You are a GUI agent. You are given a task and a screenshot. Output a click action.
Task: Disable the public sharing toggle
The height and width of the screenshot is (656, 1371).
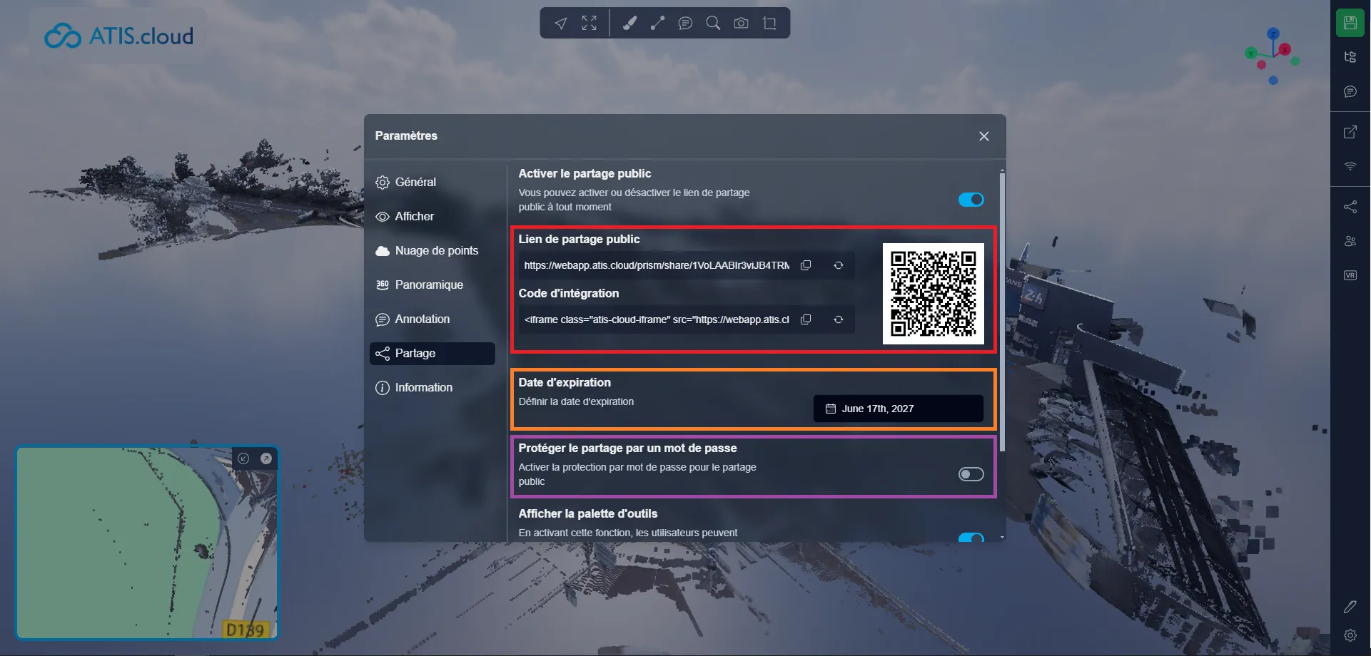point(971,200)
